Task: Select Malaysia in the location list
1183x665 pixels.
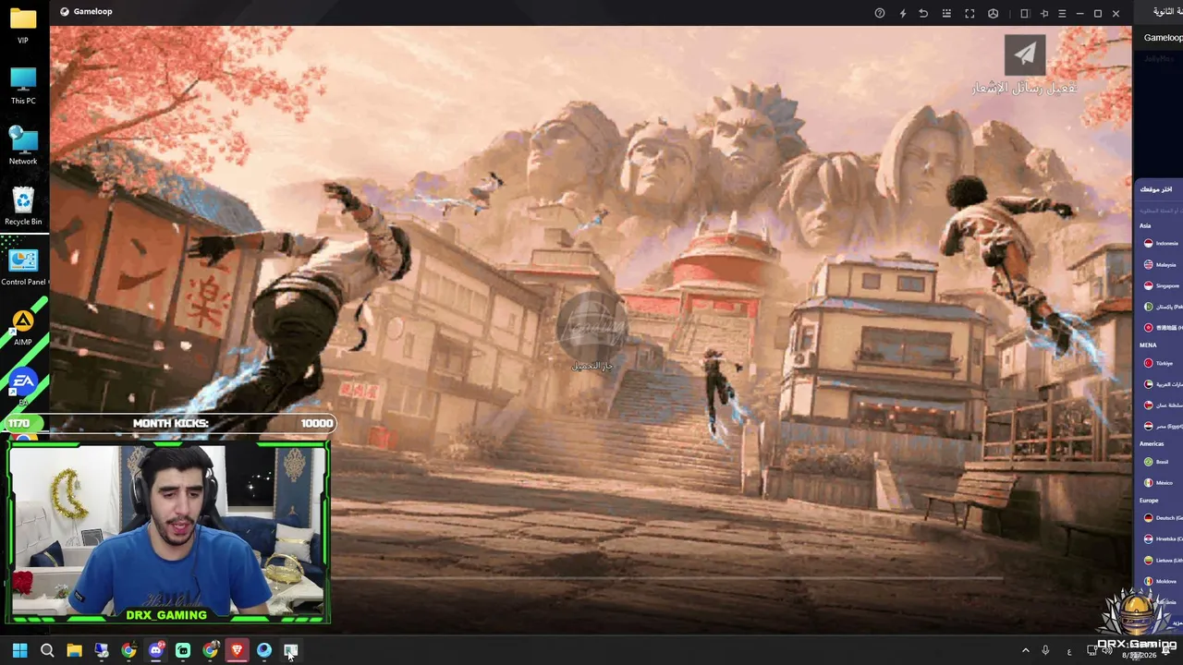Action: click(1162, 265)
